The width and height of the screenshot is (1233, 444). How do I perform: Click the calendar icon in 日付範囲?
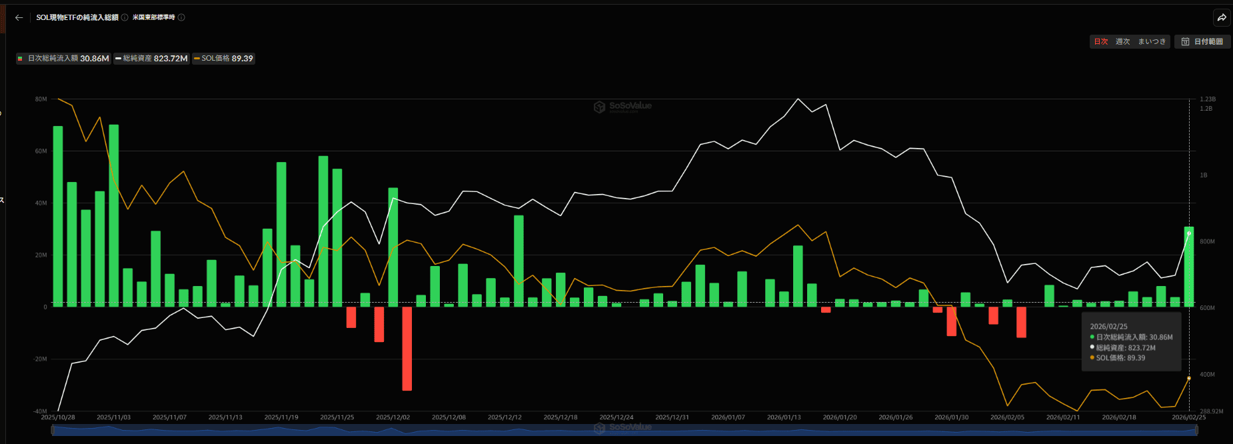pos(1186,42)
